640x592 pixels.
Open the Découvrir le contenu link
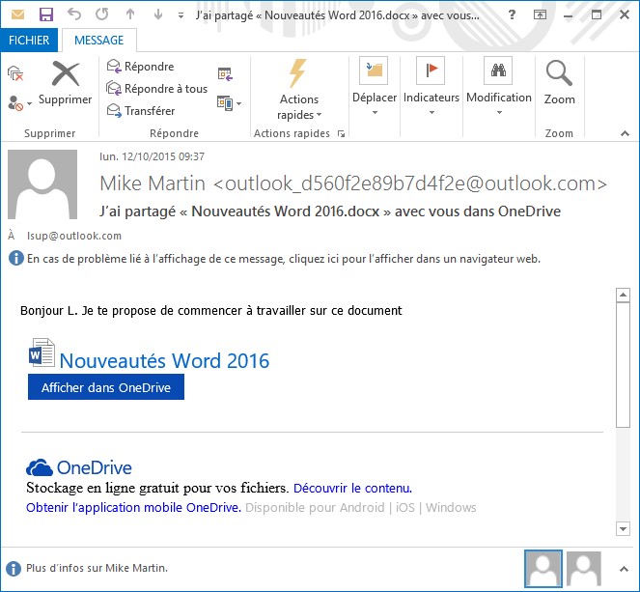[x=352, y=489]
